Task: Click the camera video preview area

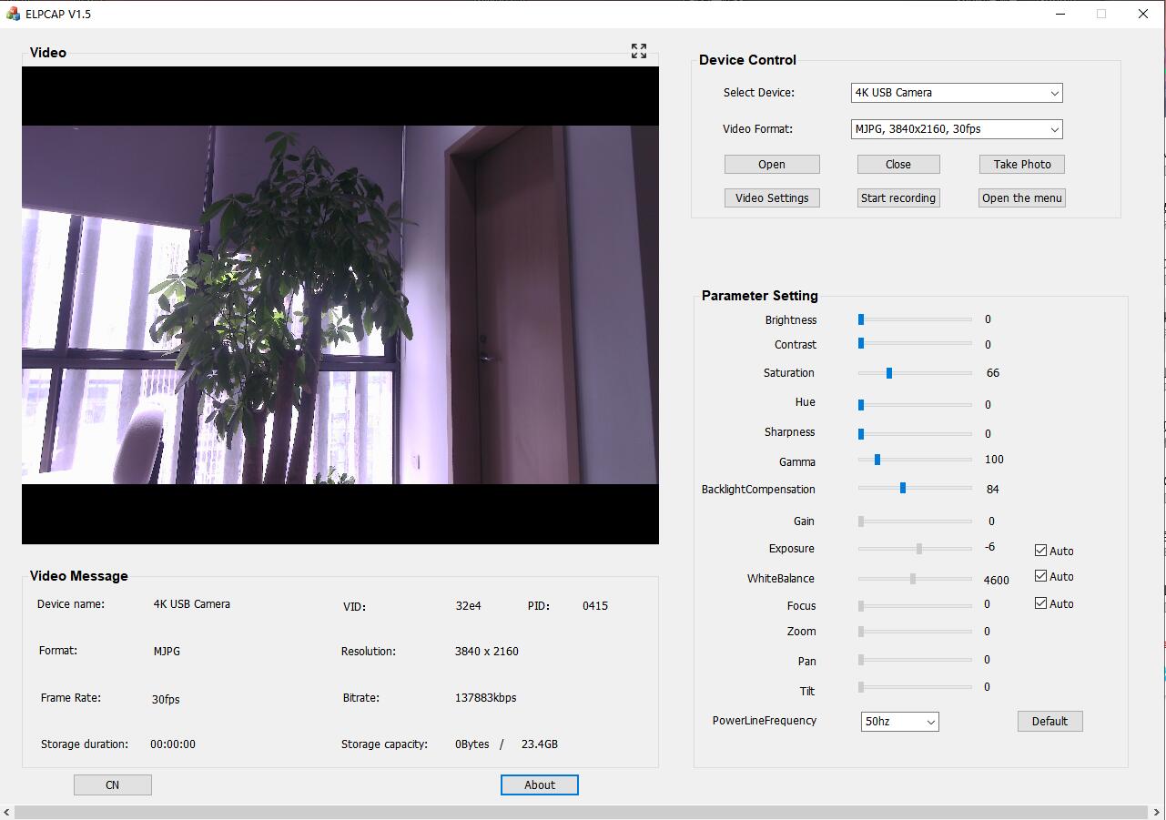Action: click(x=340, y=305)
